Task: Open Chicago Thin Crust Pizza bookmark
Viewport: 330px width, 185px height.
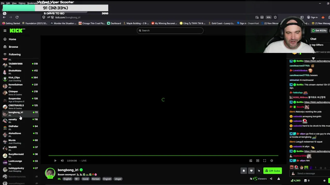Action: [x=92, y=23]
